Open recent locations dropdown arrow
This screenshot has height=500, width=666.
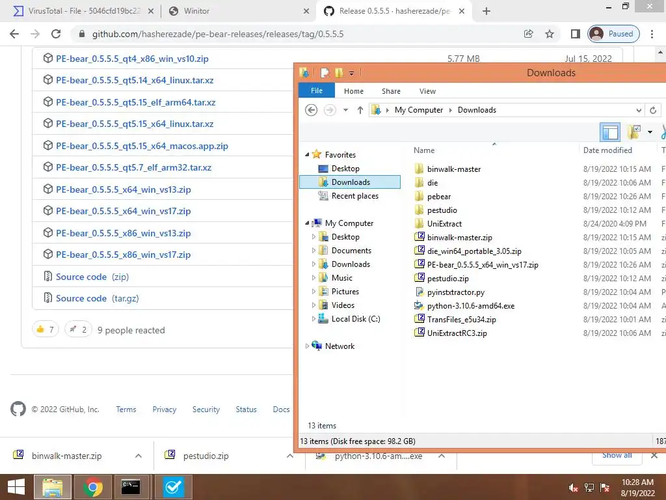point(345,110)
